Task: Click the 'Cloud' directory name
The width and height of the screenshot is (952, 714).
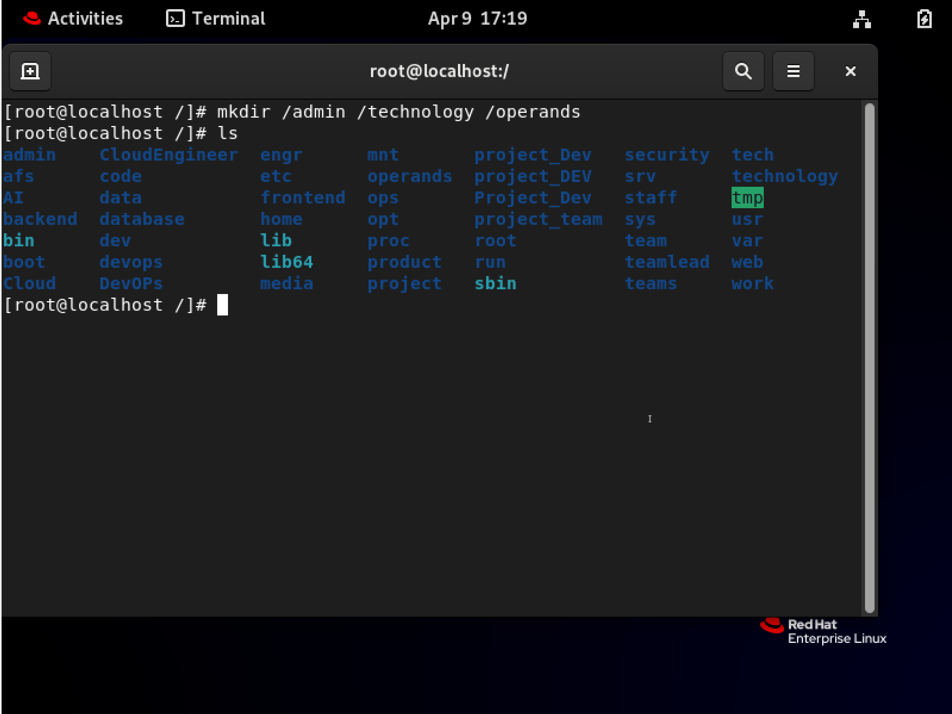Action: 30,284
